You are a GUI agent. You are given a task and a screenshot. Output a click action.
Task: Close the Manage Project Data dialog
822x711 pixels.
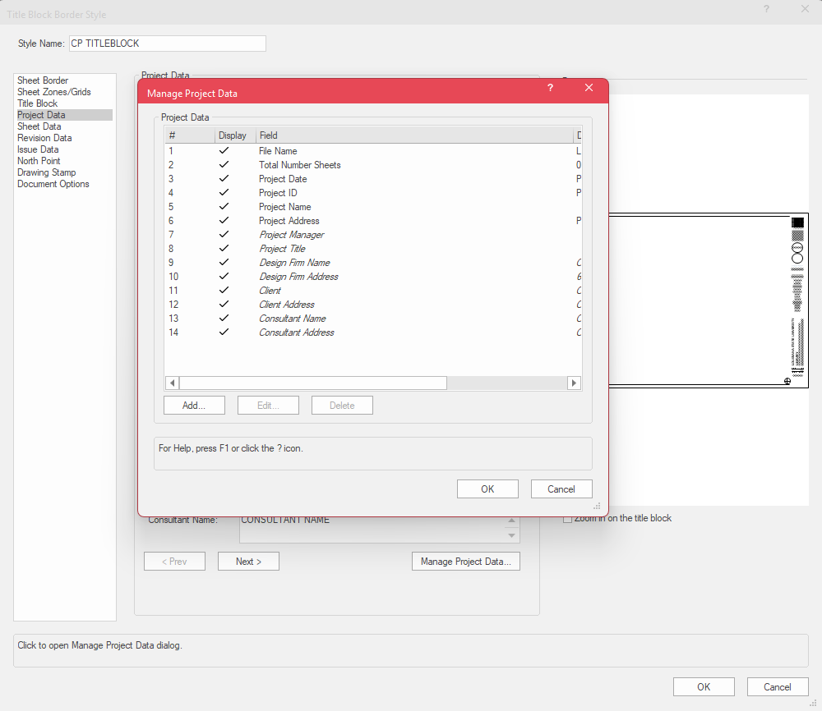tap(589, 88)
